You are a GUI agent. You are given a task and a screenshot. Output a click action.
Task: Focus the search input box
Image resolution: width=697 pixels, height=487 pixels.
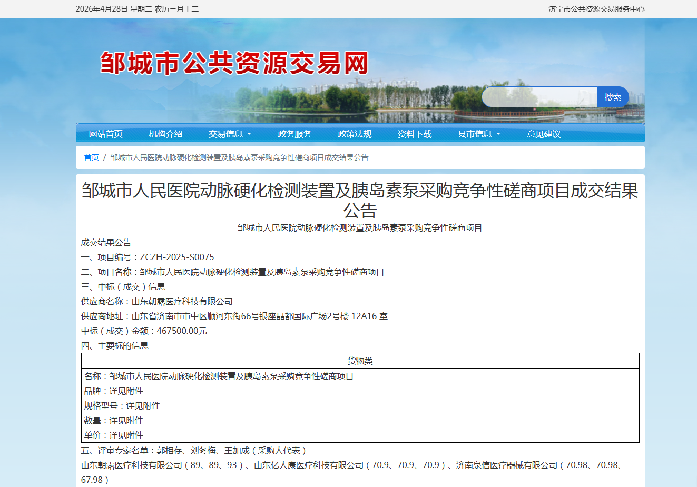[539, 97]
